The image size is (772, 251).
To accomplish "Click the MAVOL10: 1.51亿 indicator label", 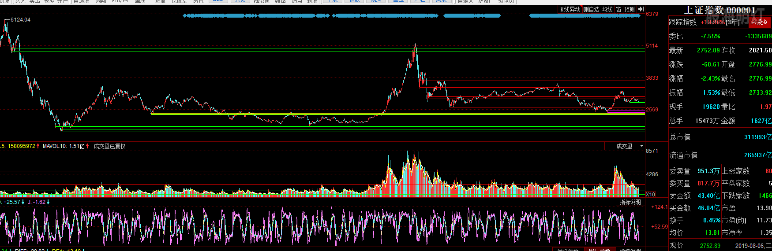I will tap(64, 146).
